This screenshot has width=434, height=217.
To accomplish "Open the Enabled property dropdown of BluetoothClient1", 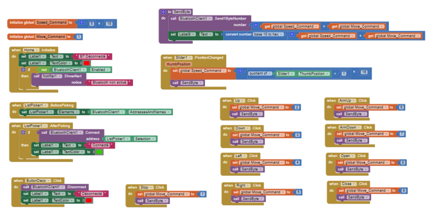I will coord(110,70).
